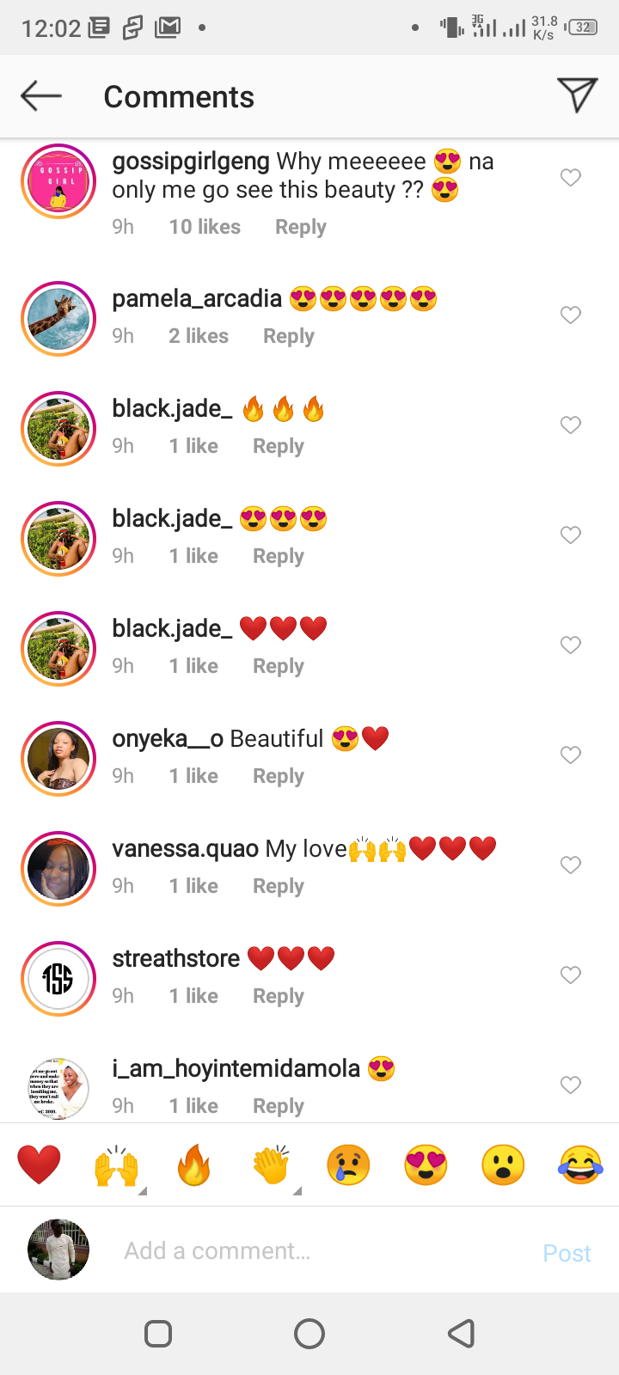
Task: View 10 likes on gossipgirlgeng's comment
Action: tap(205, 227)
